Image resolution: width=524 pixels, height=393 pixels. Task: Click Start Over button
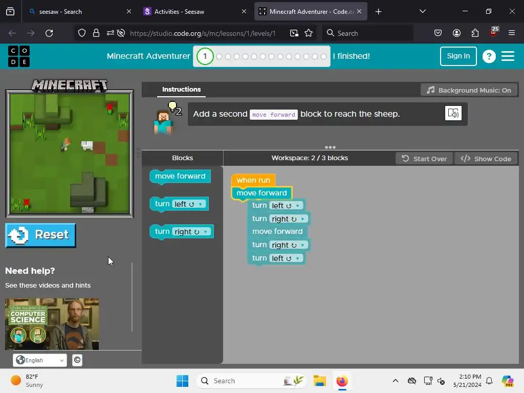[424, 159]
